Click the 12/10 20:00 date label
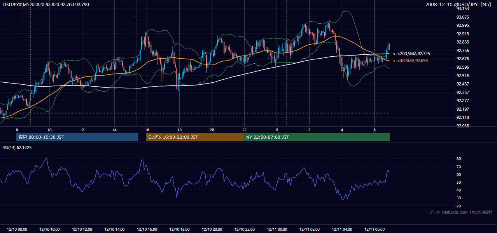Viewport: 497px width, 233px height. click(212, 230)
